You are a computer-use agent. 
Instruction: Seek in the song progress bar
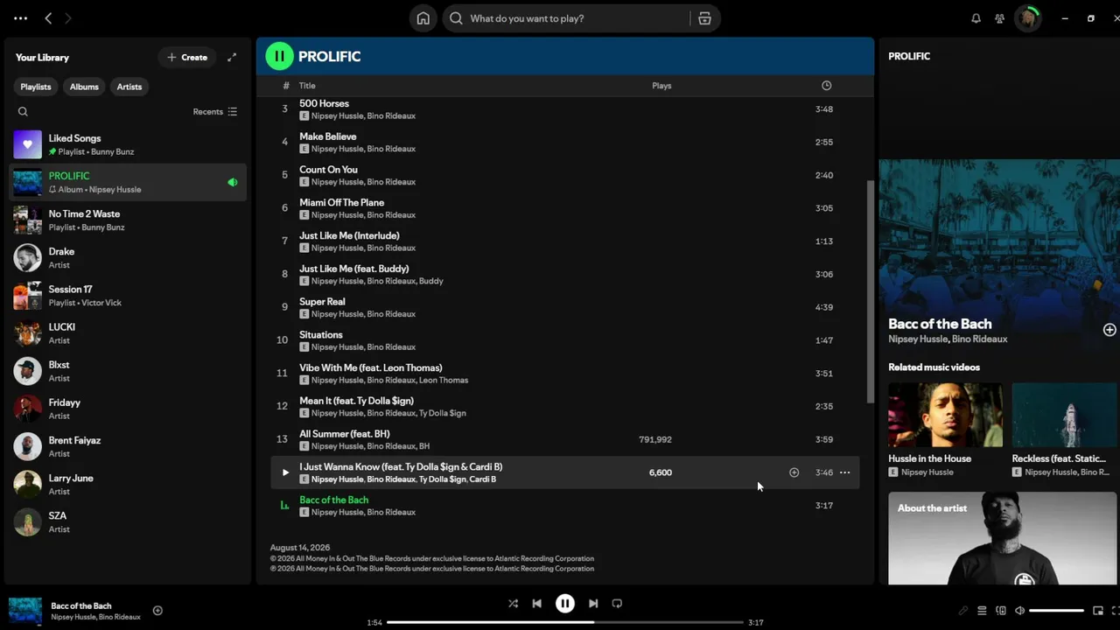[x=565, y=623]
